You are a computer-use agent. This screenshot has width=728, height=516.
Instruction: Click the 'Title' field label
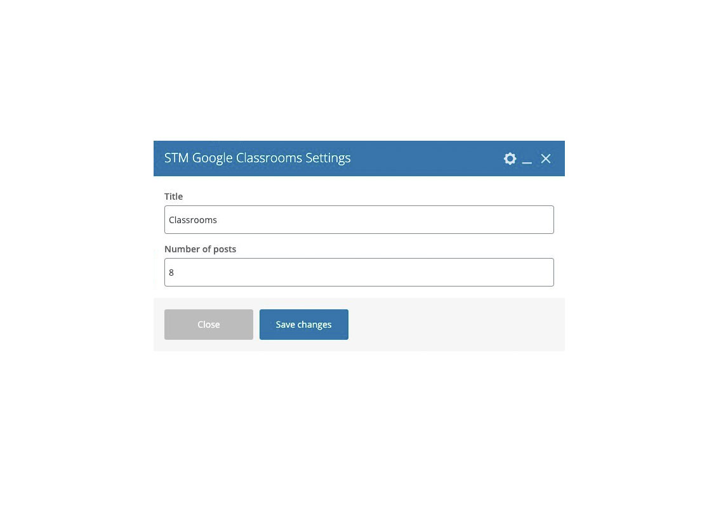[x=173, y=197]
